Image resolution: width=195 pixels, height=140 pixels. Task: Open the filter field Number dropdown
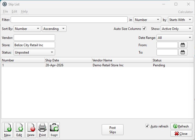[147, 20]
